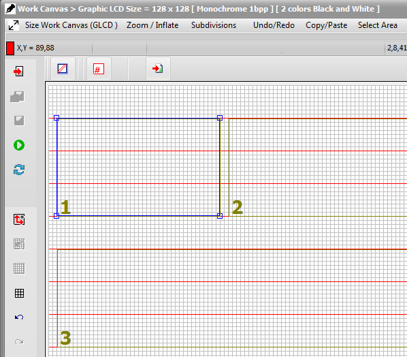
Task: Click the red rotate/crop canvas icon
Action: point(19,219)
